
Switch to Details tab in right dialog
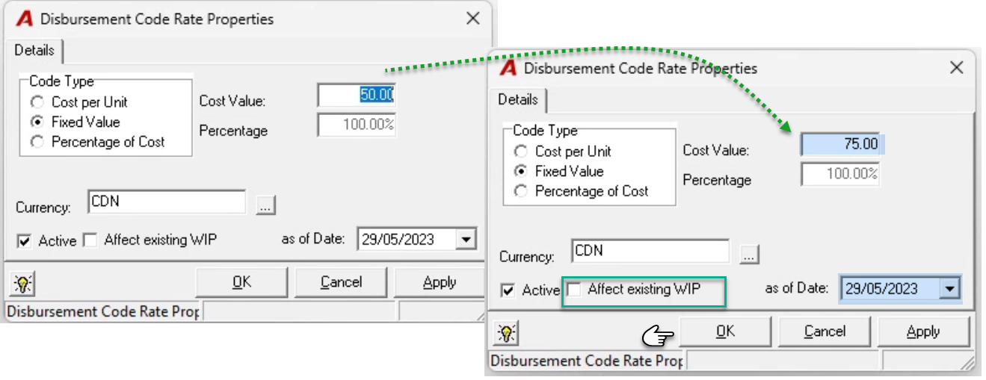coord(518,100)
